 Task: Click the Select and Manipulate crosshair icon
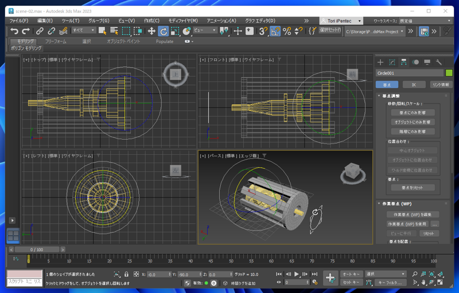(238, 31)
